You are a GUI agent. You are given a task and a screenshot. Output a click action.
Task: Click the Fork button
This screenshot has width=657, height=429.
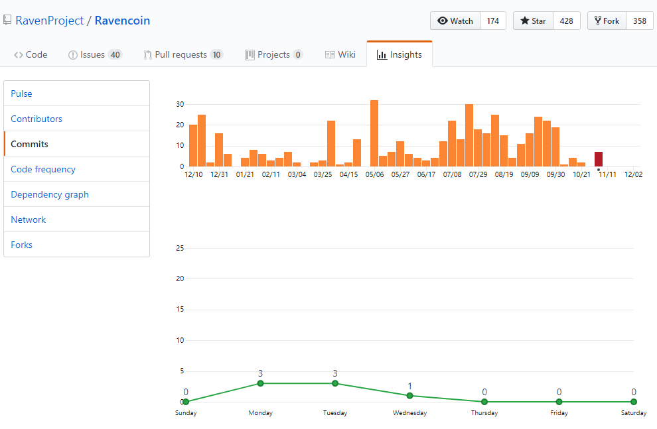(607, 21)
